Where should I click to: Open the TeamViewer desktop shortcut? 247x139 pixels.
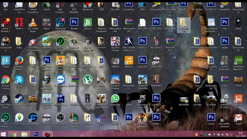(x=60, y=80)
